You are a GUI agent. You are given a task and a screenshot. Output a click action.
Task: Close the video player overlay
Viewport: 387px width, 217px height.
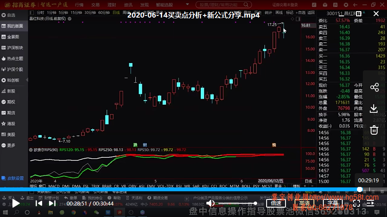click(376, 14)
